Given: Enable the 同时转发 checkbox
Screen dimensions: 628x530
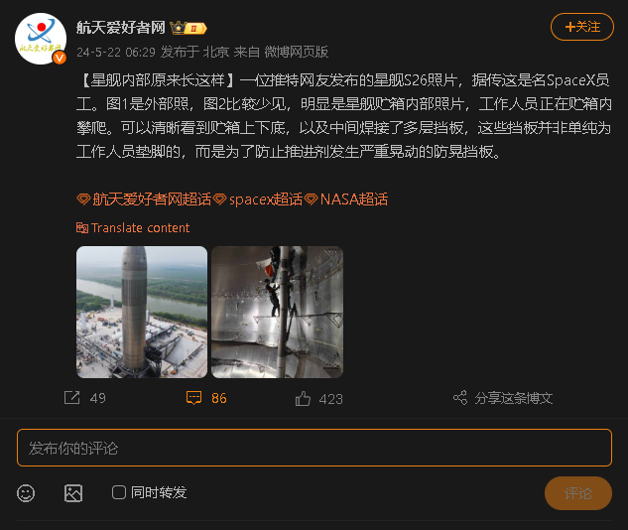Looking at the screenshot, I should coord(119,492).
